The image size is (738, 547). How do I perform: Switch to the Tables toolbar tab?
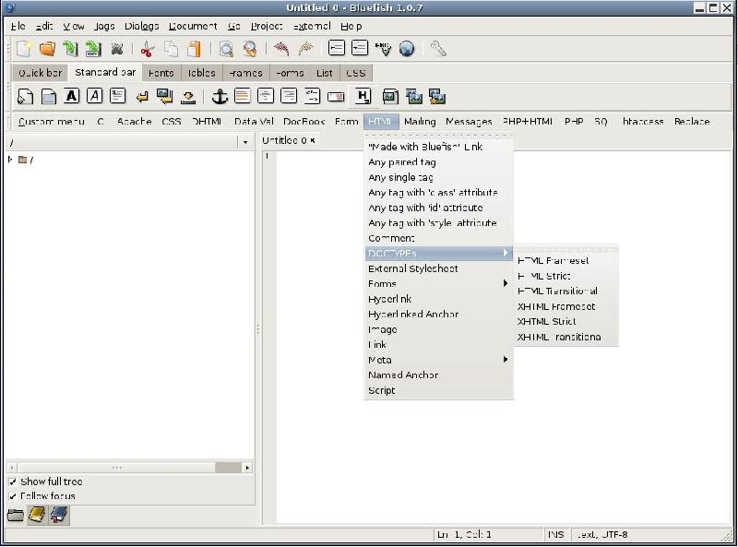pyautogui.click(x=201, y=73)
